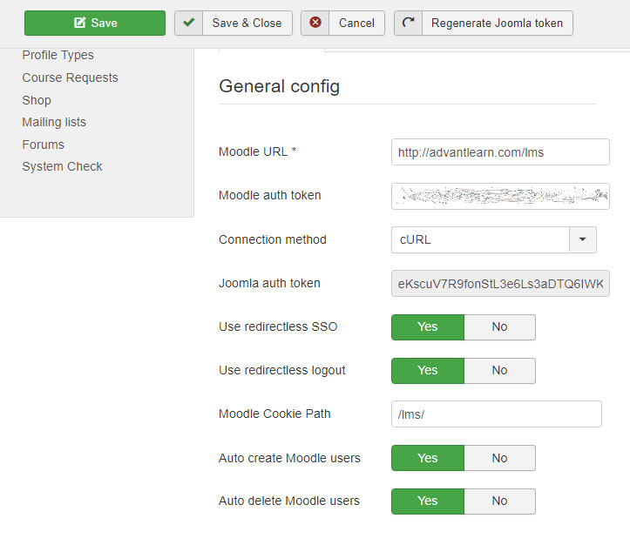Click the green checkmark icon beside Save & Close
This screenshot has height=545, width=630.
pyautogui.click(x=189, y=23)
